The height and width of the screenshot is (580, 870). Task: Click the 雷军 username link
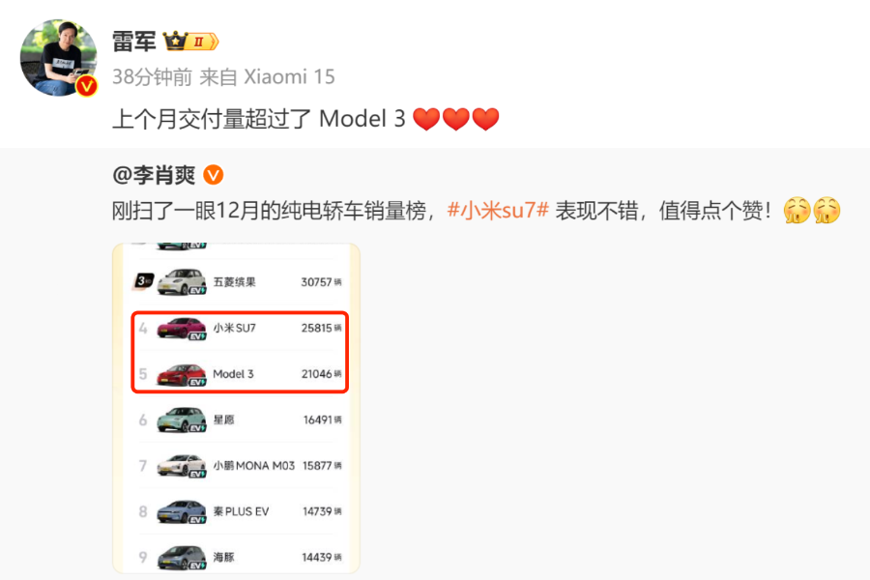134,42
